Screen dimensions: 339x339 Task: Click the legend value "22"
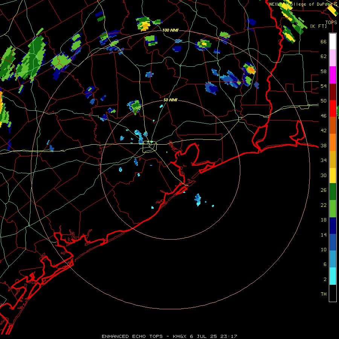(324, 205)
